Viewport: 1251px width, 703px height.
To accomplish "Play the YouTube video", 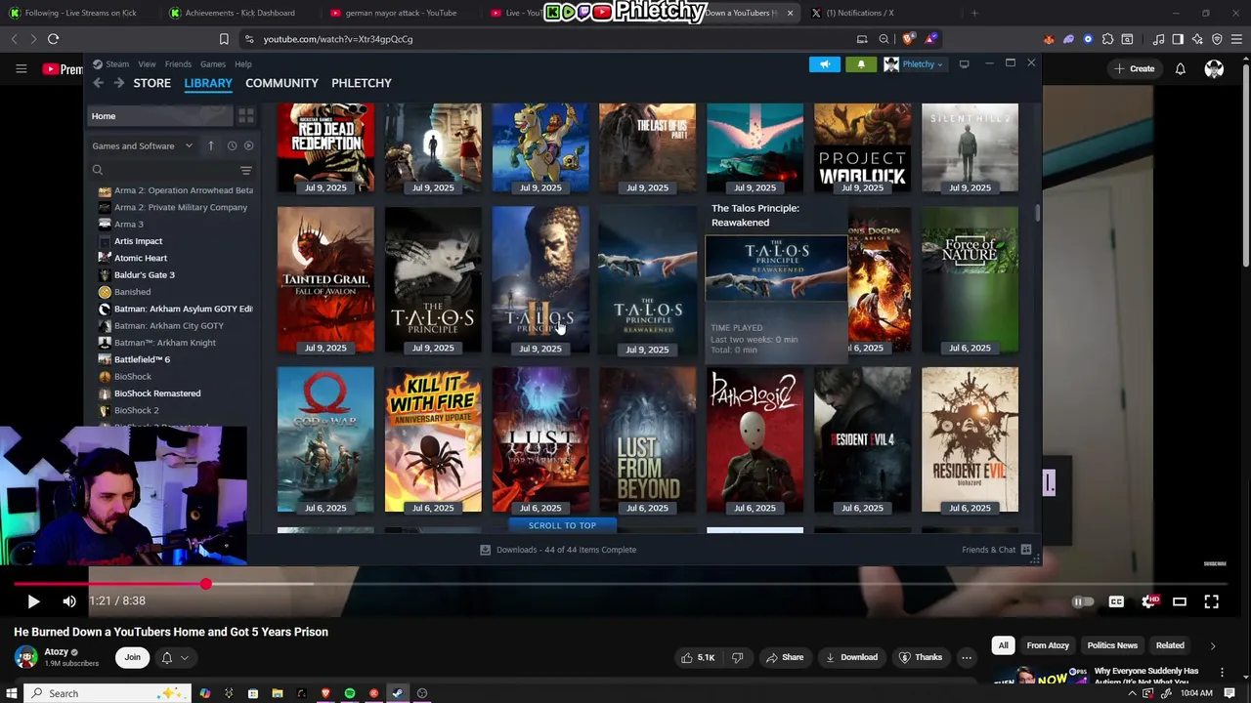I will point(32,601).
